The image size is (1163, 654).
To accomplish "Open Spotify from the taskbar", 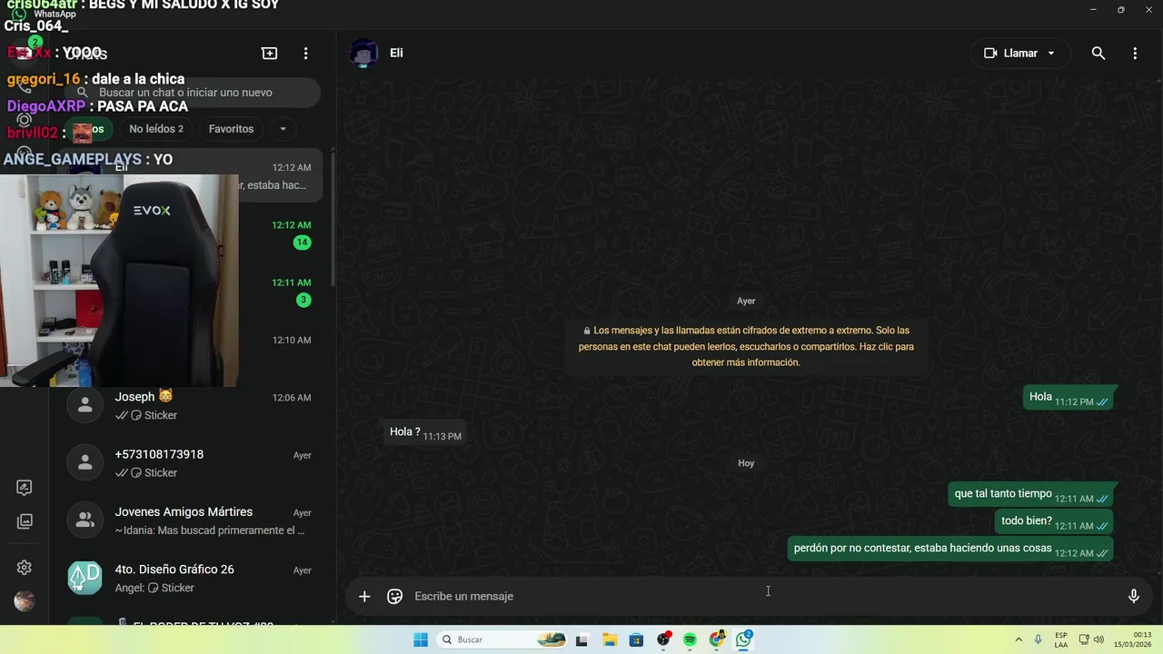I will [690, 639].
